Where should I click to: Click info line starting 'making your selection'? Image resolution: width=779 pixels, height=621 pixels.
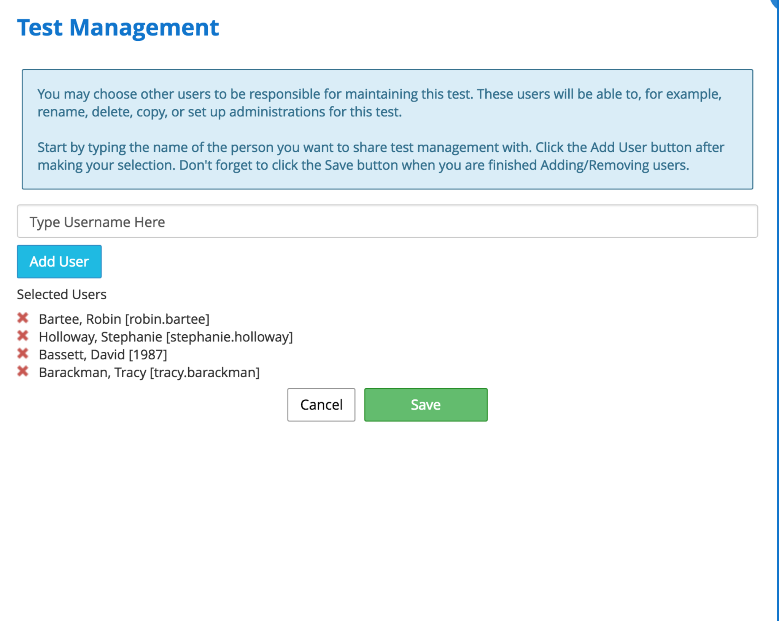pos(363,165)
